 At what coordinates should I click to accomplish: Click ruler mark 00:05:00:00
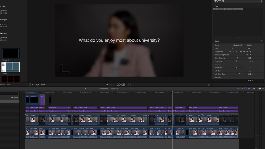click(215, 92)
